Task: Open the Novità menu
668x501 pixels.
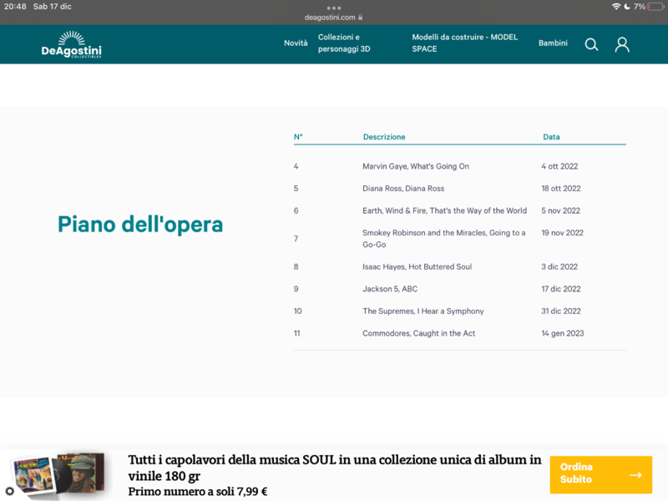Action: [296, 43]
